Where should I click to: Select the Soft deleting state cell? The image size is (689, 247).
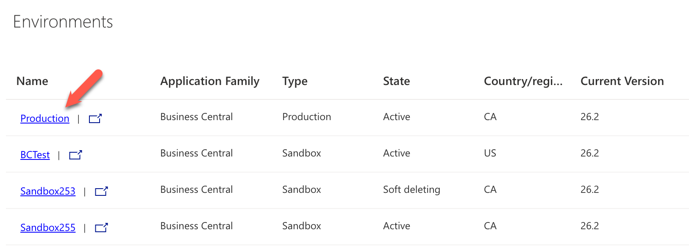coord(411,189)
